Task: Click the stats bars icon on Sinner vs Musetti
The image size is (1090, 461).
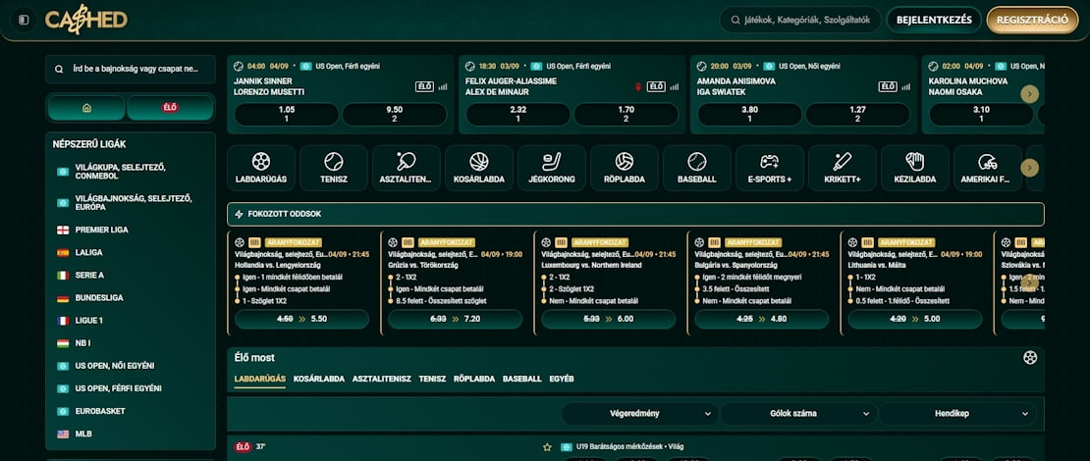Action: tap(443, 86)
